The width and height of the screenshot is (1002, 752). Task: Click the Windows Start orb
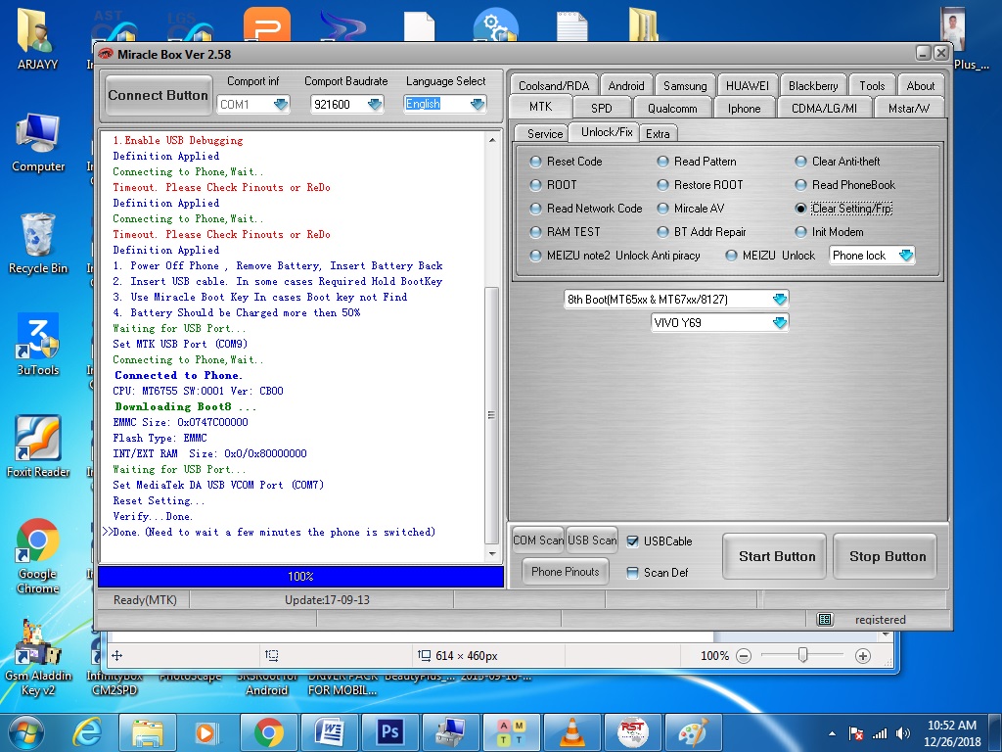(26, 732)
